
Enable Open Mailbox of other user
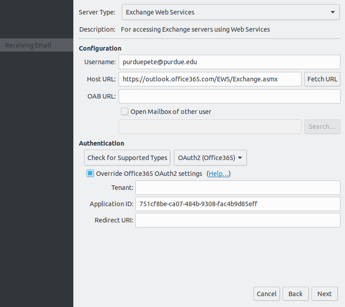(x=125, y=111)
